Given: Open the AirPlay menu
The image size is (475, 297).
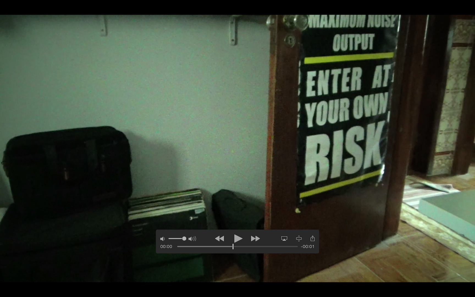Looking at the screenshot, I should [284, 238].
